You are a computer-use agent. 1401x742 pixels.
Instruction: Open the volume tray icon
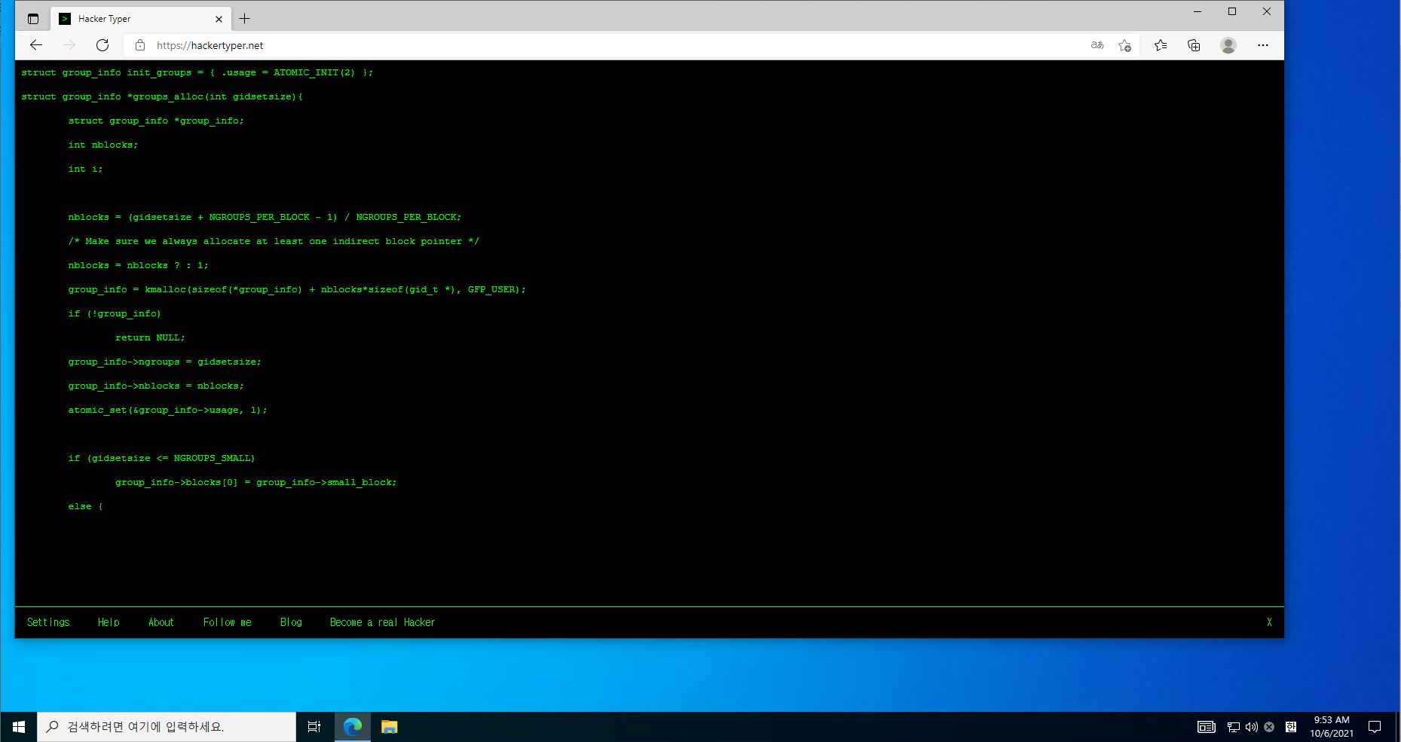[x=1251, y=727]
